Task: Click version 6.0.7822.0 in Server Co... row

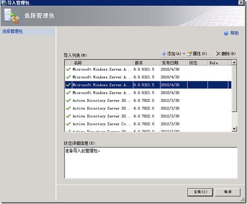Action: [144, 124]
